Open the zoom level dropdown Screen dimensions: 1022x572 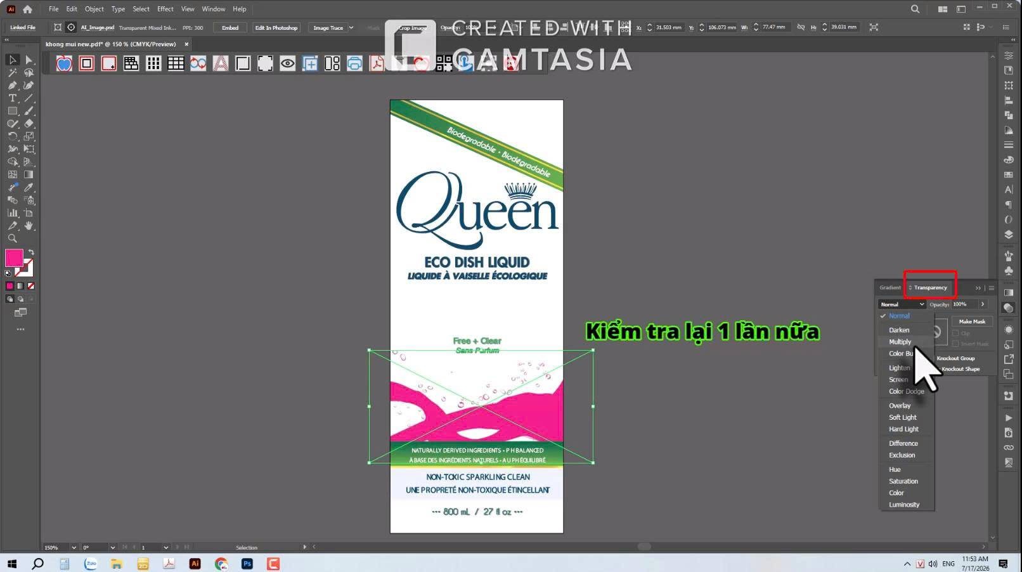tap(74, 547)
